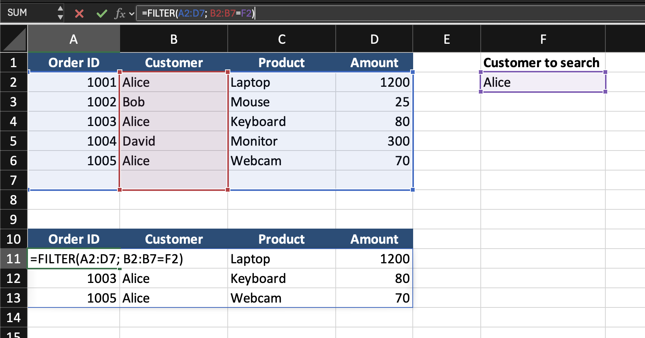
Task: Confirm formula with green checkmark
Action: (102, 14)
